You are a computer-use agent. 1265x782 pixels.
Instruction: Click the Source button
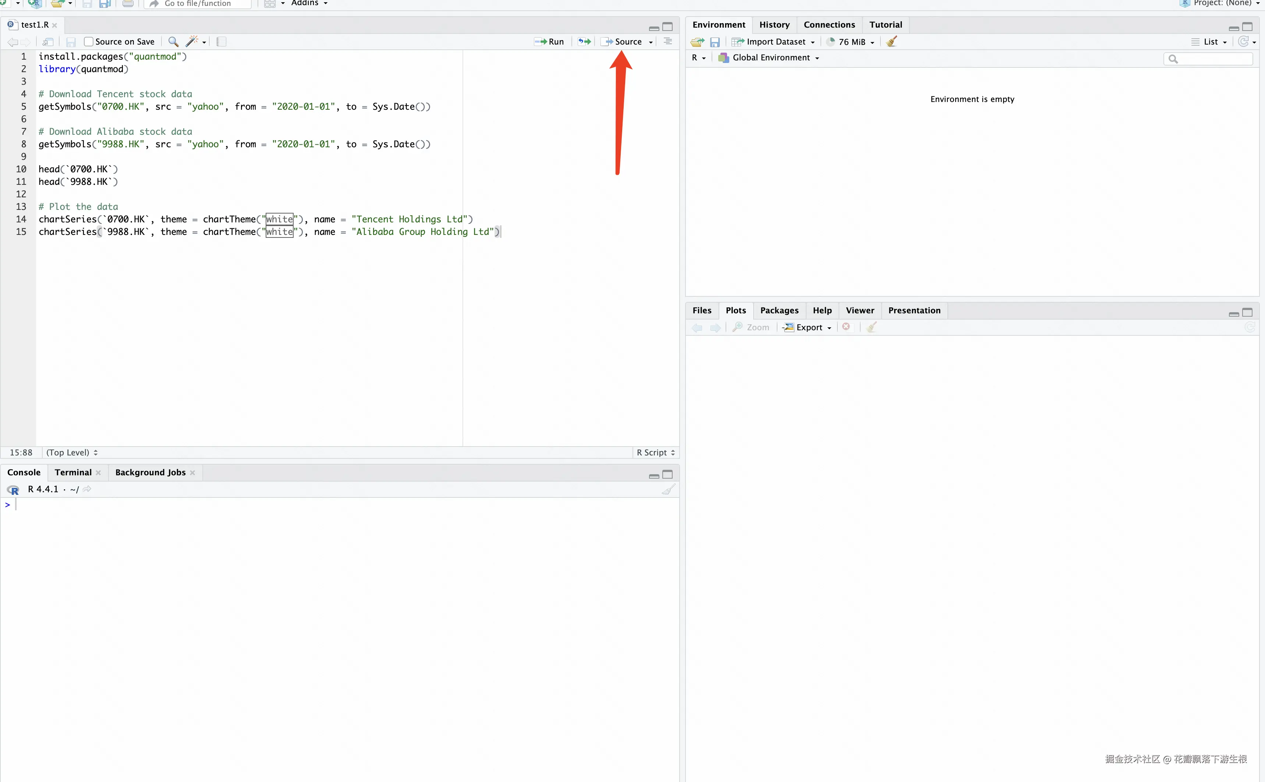click(x=623, y=41)
